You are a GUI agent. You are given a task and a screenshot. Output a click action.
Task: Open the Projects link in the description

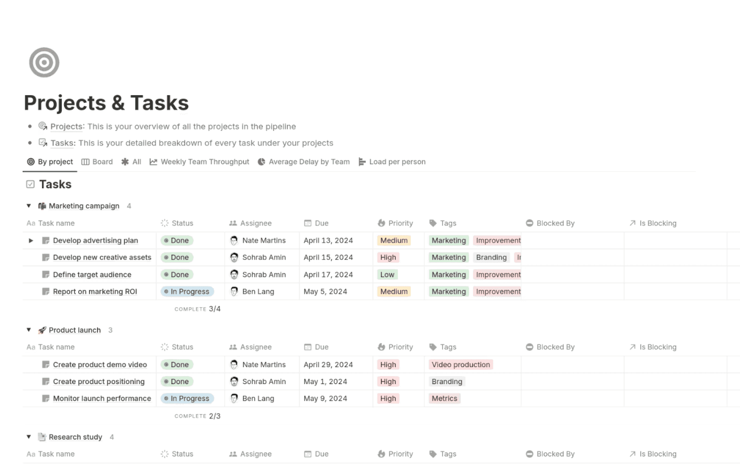point(66,126)
